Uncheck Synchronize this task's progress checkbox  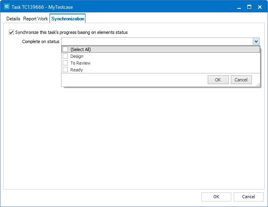(11, 32)
